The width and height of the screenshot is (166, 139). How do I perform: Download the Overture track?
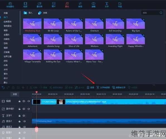pyautogui.click(x=102, y=20)
